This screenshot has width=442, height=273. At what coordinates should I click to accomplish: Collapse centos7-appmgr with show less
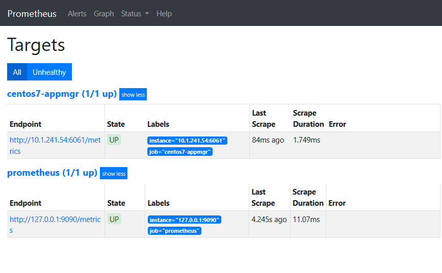click(133, 94)
